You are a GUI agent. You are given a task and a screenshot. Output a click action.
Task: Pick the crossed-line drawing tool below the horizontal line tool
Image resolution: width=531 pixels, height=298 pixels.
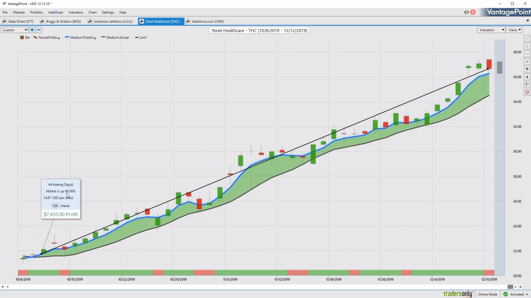527,62
